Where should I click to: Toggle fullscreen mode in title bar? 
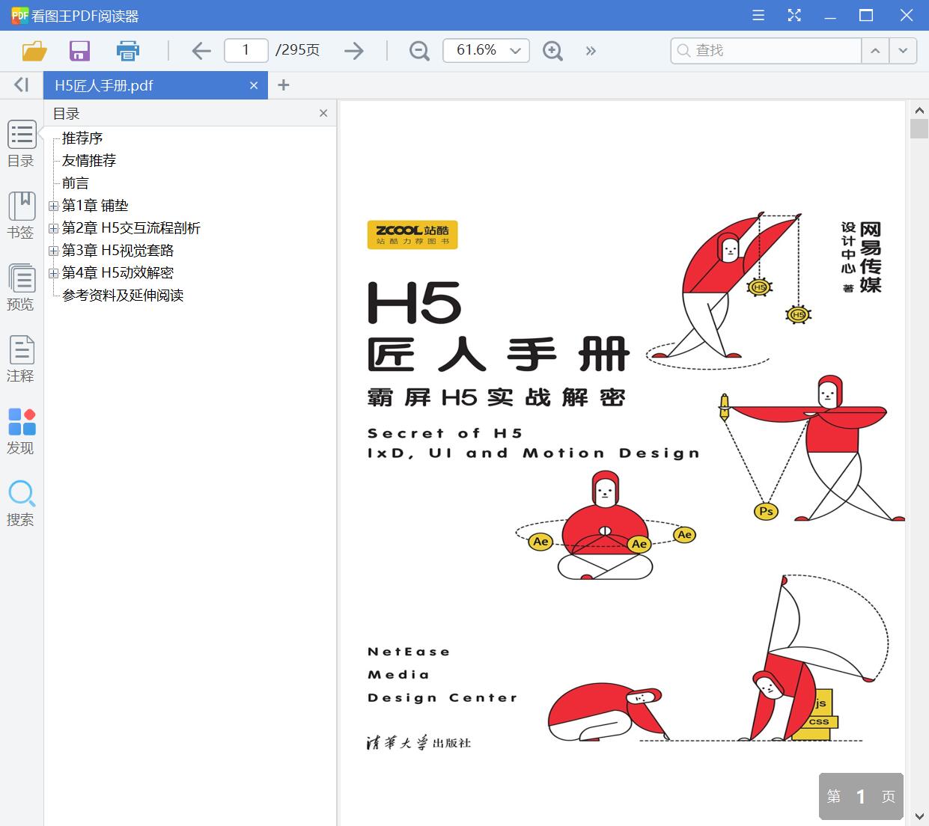[794, 15]
